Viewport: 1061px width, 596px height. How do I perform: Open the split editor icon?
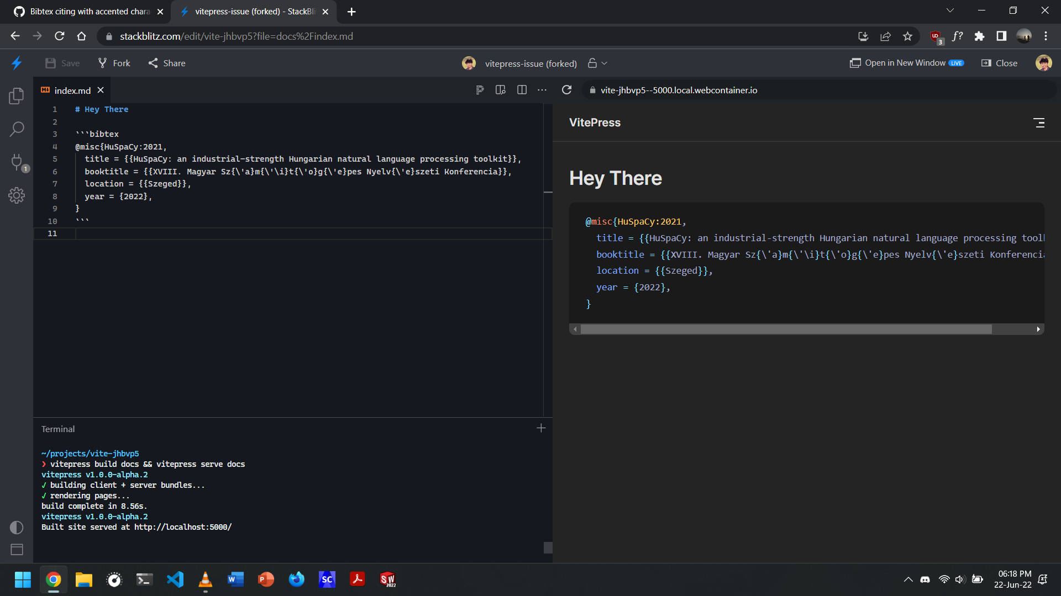pos(522,89)
